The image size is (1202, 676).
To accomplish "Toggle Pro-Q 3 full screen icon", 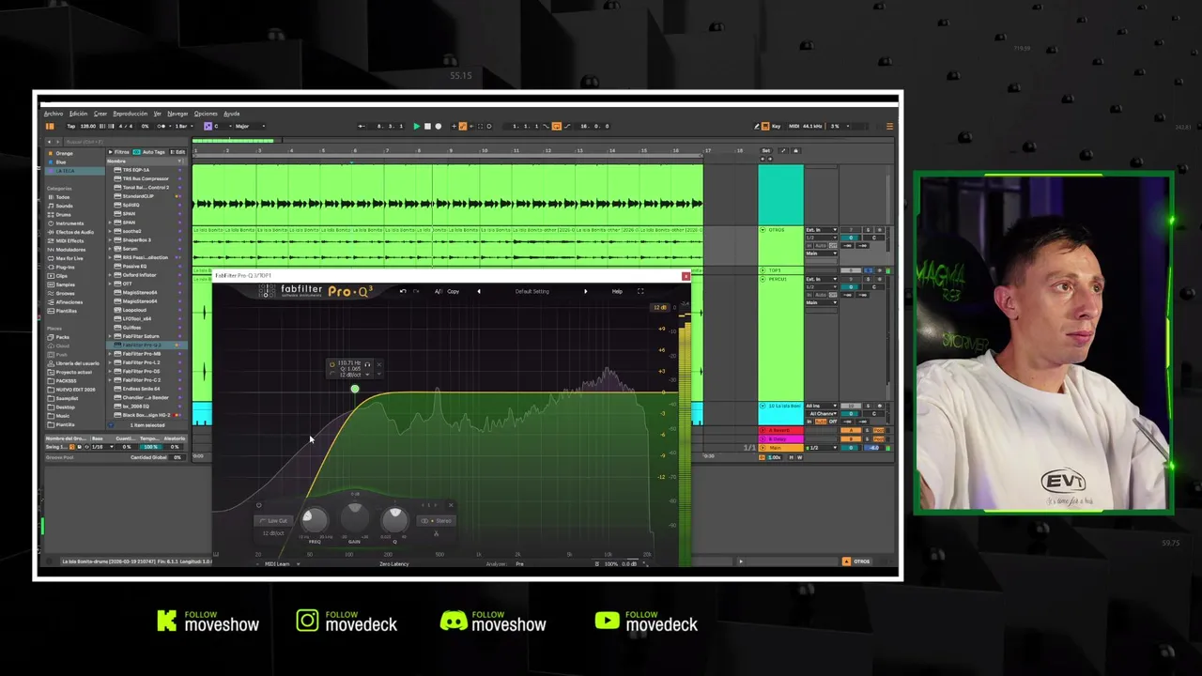I will 640,291.
